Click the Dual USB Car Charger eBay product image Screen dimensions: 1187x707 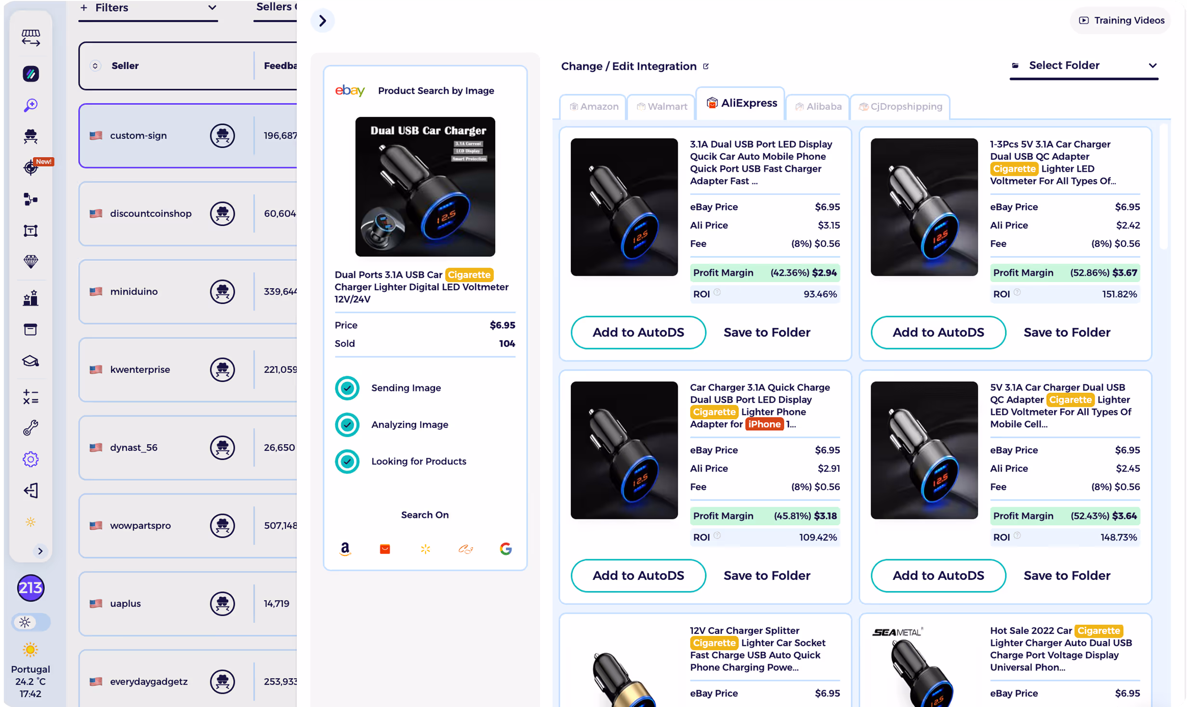[x=425, y=187]
